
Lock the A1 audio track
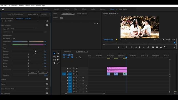point(67,77)
